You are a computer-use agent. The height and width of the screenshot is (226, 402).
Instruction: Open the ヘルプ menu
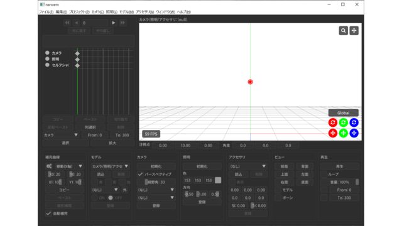point(184,12)
